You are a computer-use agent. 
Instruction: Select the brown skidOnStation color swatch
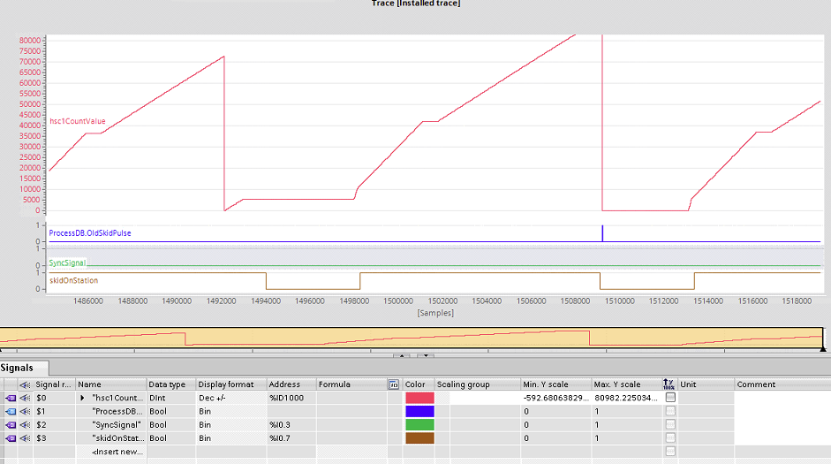419,438
